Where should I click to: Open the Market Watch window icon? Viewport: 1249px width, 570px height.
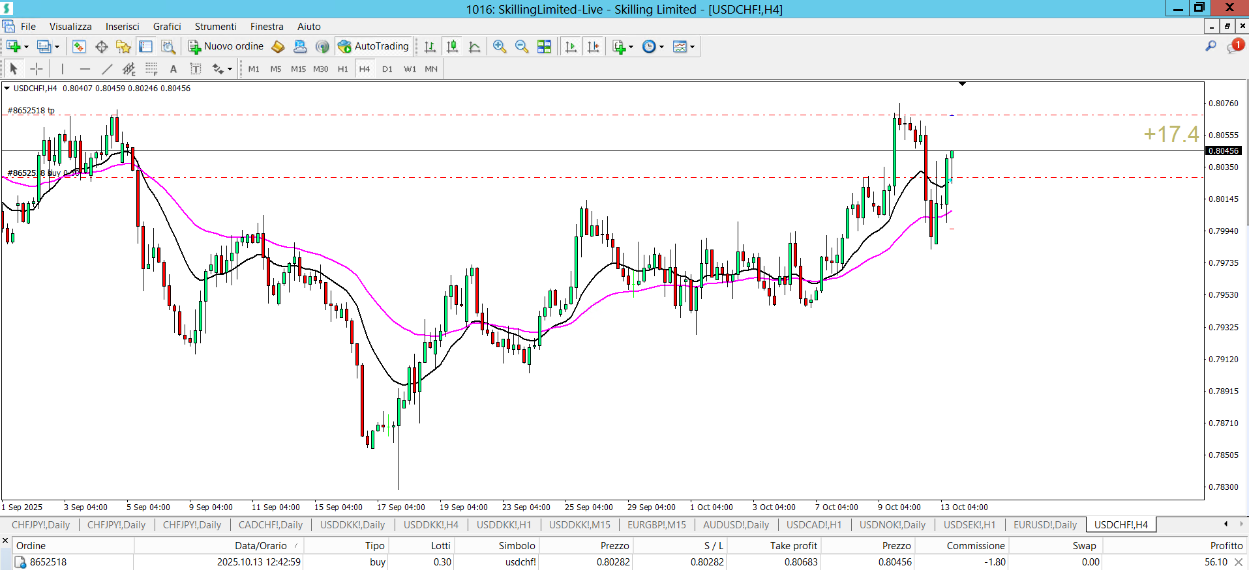pyautogui.click(x=79, y=46)
